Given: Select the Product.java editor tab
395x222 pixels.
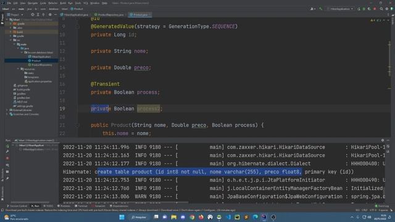Looking at the screenshot, I should [x=140, y=15].
